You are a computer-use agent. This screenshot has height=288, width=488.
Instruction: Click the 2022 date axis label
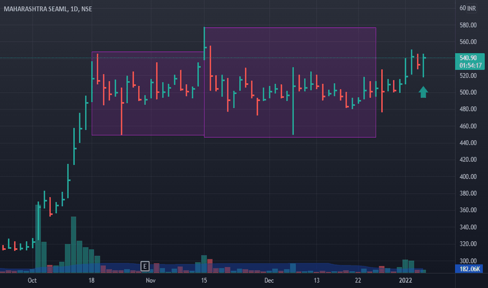click(x=405, y=281)
